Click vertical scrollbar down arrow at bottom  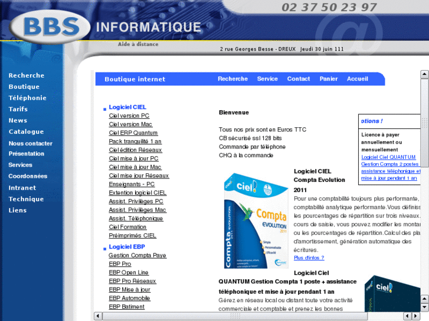424,307
